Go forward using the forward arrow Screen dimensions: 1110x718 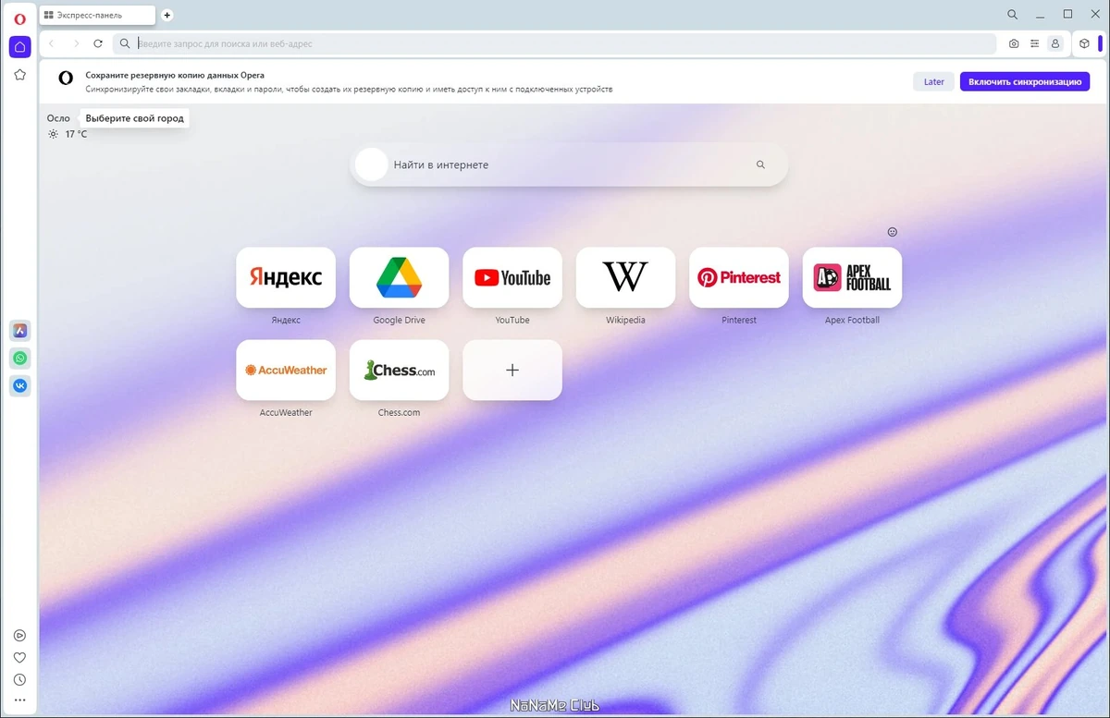coord(76,43)
